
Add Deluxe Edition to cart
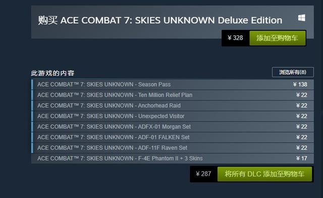pos(278,38)
